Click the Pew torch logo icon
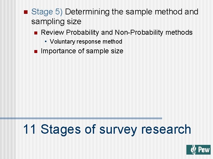Screen dimensions: 213x159 coord(193,150)
